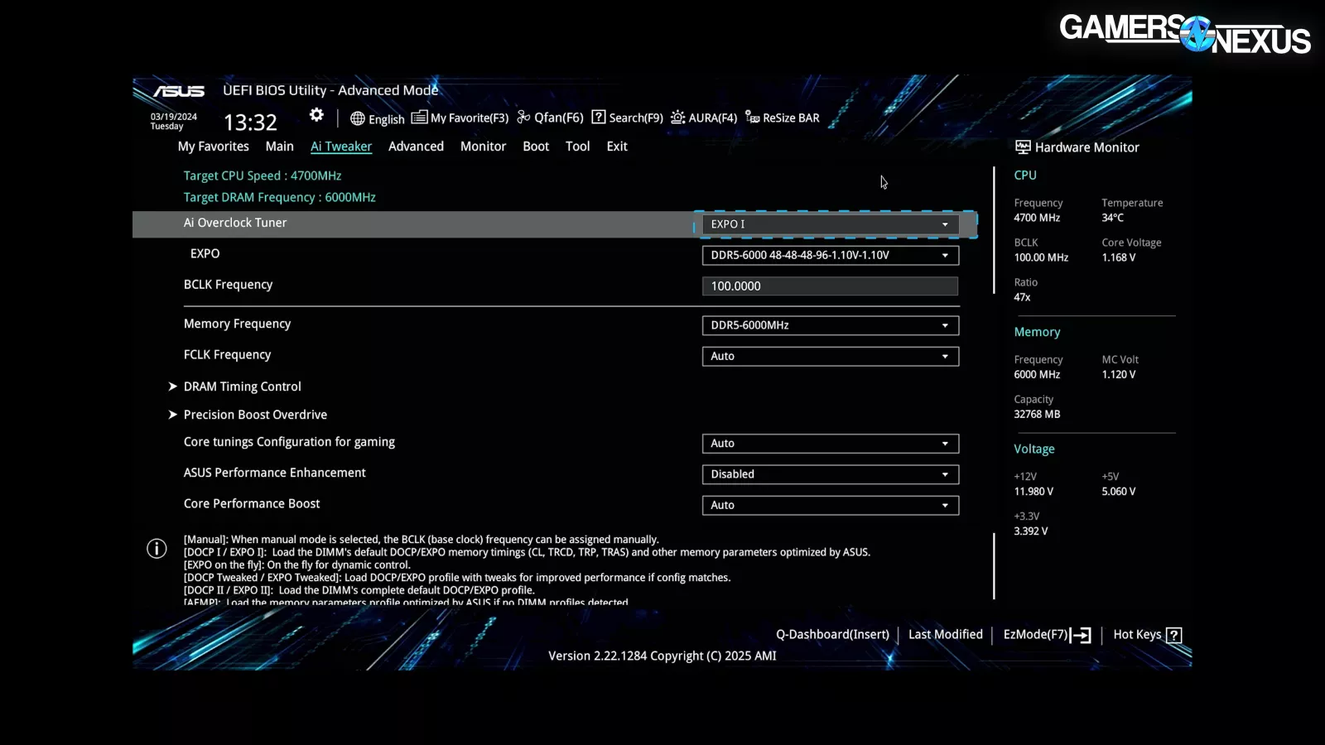Viewport: 1325px width, 745px height.
Task: Go to the Advanced tab
Action: 416,147
